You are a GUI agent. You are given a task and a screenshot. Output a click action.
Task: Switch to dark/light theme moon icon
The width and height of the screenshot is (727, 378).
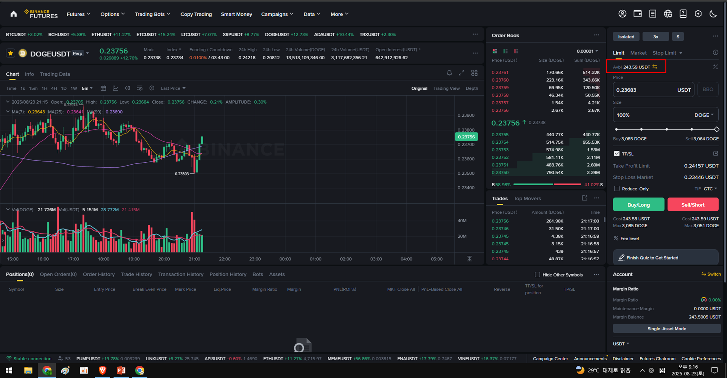(713, 14)
